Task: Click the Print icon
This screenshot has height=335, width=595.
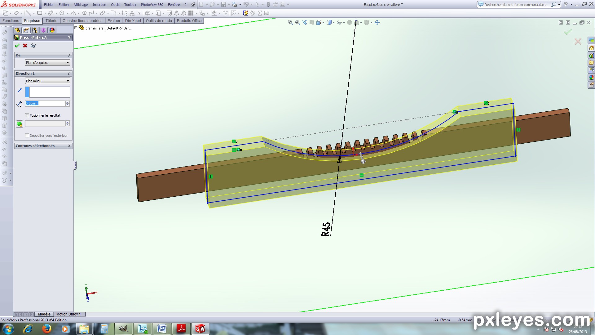Action: pyautogui.click(x=235, y=5)
